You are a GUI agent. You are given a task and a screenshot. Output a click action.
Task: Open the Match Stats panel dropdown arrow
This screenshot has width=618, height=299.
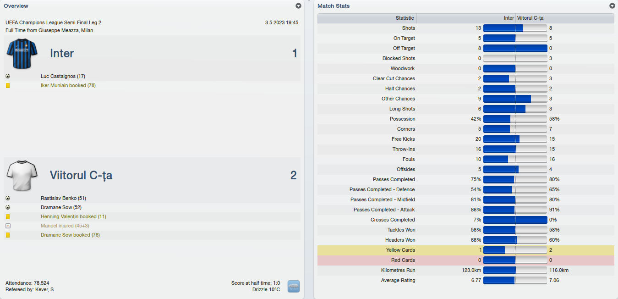[612, 6]
